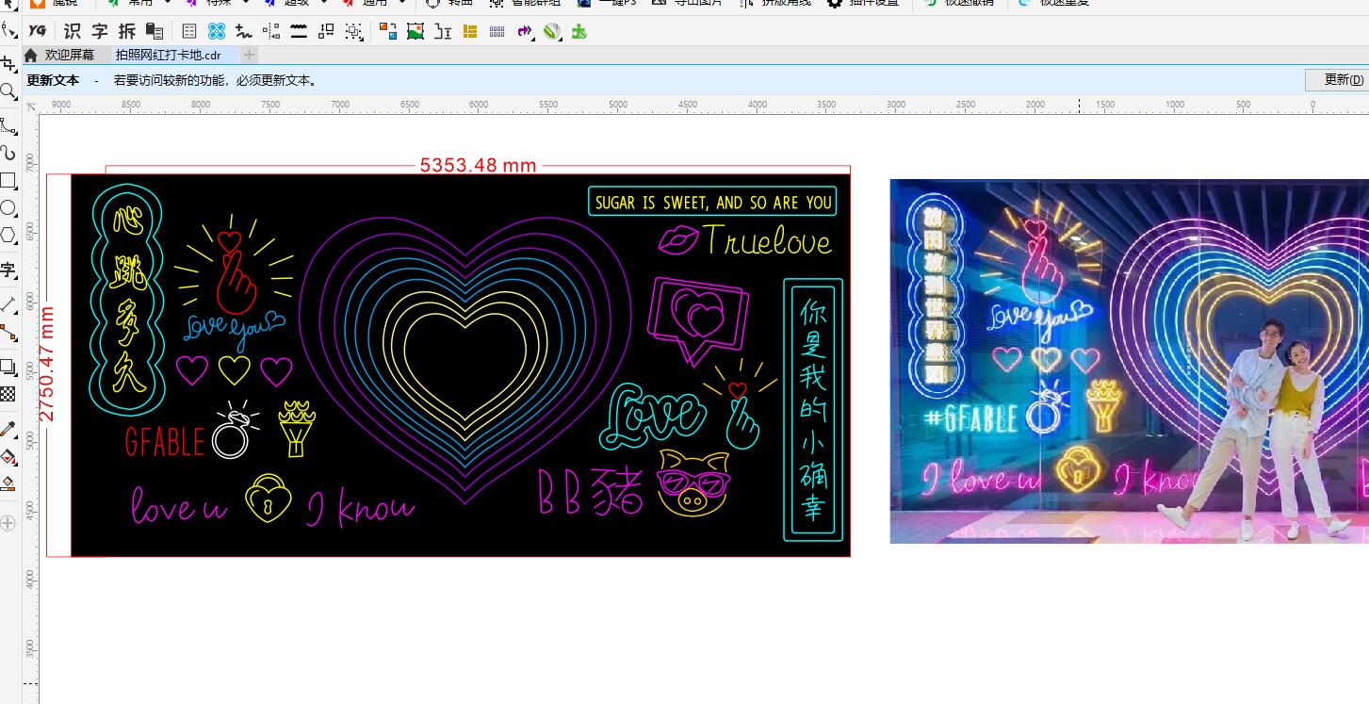Select the Polygon tool
The width and height of the screenshot is (1369, 704).
click(8, 235)
